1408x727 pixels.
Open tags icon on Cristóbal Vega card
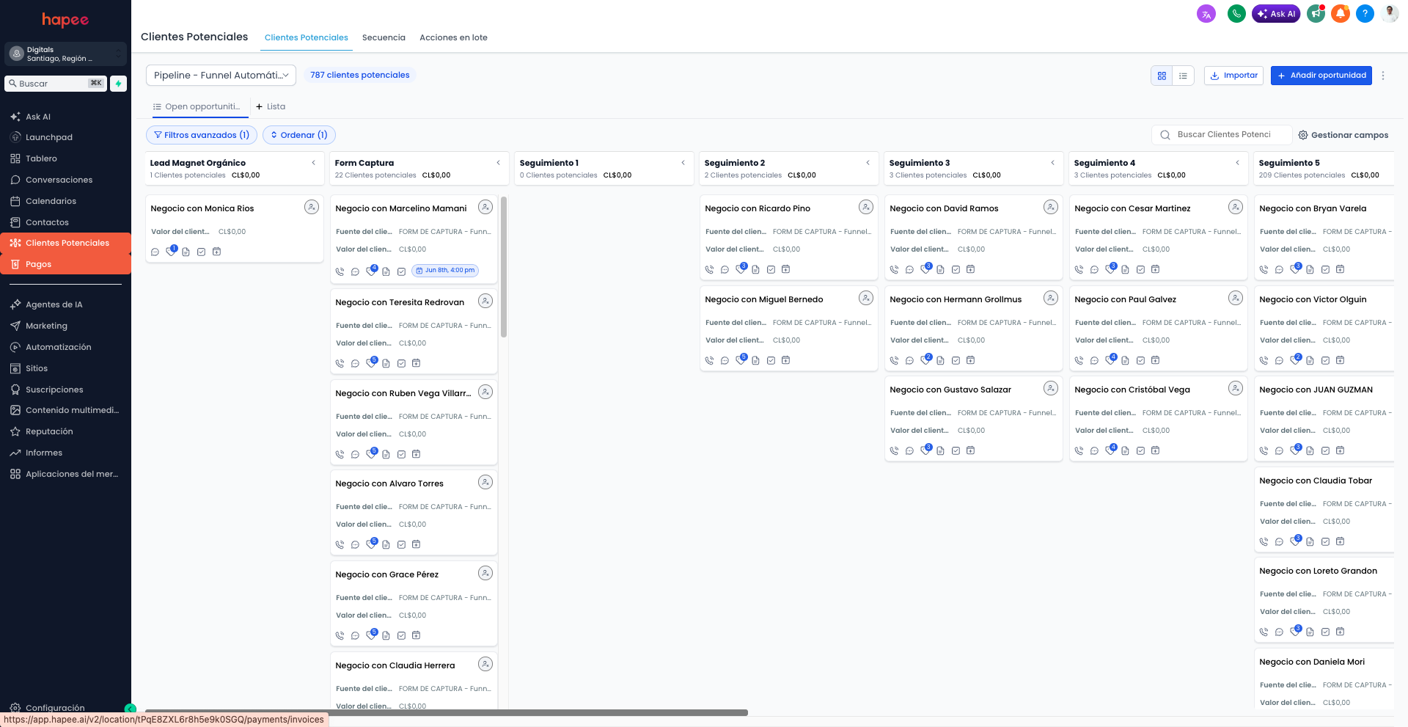tap(1110, 450)
